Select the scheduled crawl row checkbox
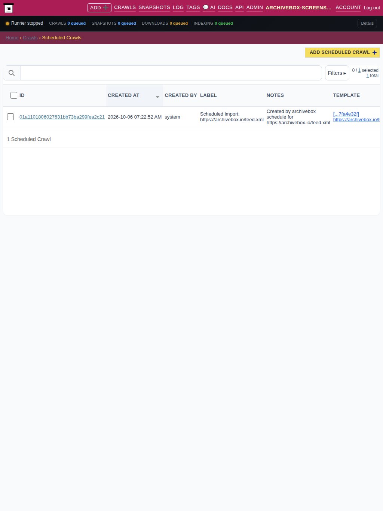 tap(10, 117)
